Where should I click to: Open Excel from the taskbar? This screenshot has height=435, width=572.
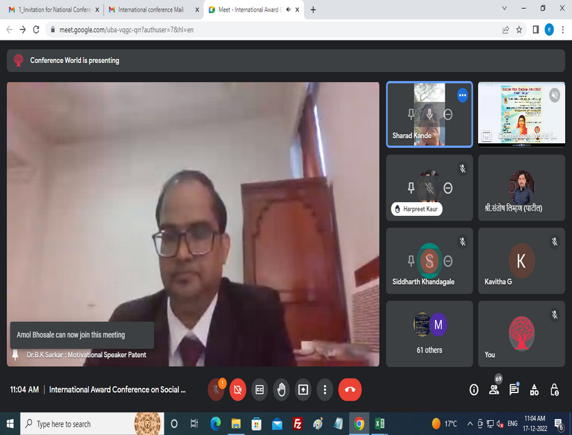[380, 423]
